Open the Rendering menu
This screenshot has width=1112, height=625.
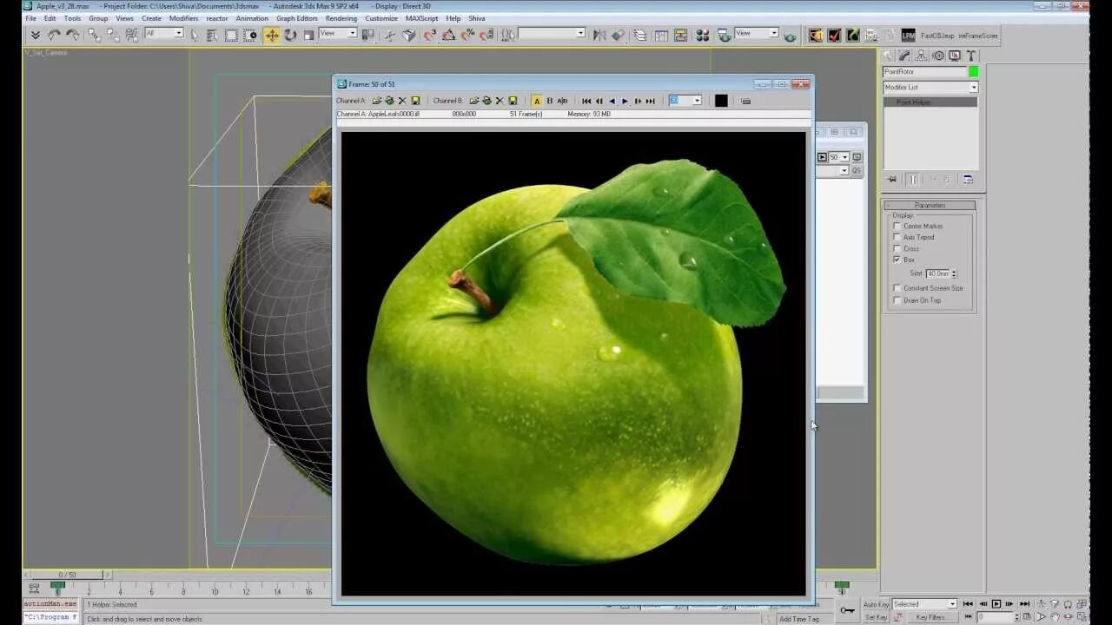[341, 18]
